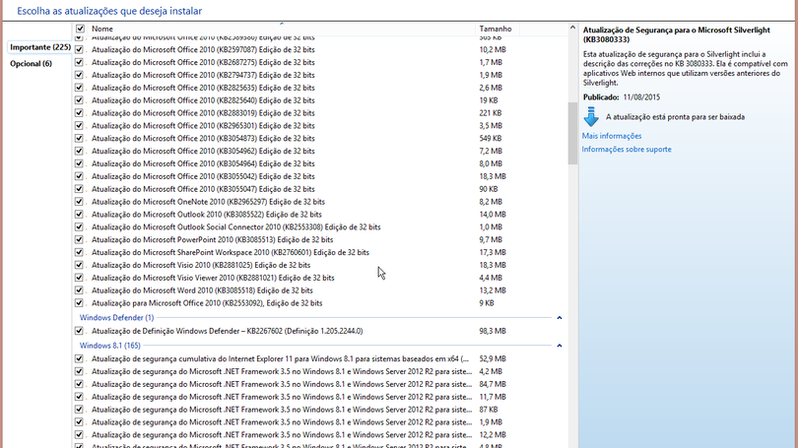Select the .NET Framework update sized 87 KB
This screenshot has width=798, height=448.
(x=320, y=410)
